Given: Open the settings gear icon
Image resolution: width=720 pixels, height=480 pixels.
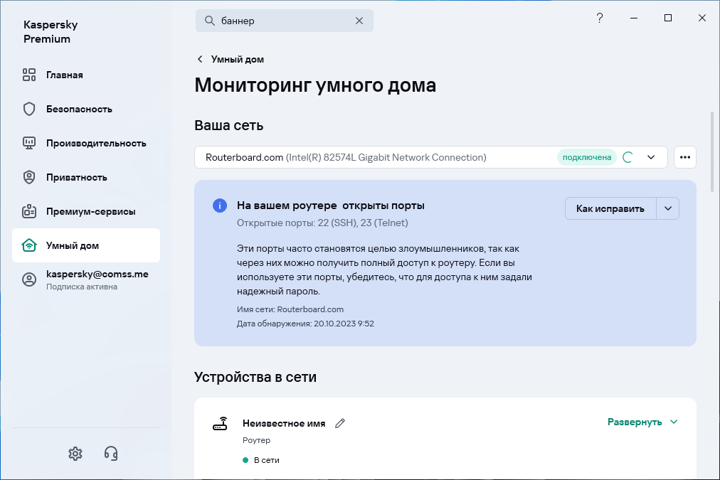Looking at the screenshot, I should [75, 454].
